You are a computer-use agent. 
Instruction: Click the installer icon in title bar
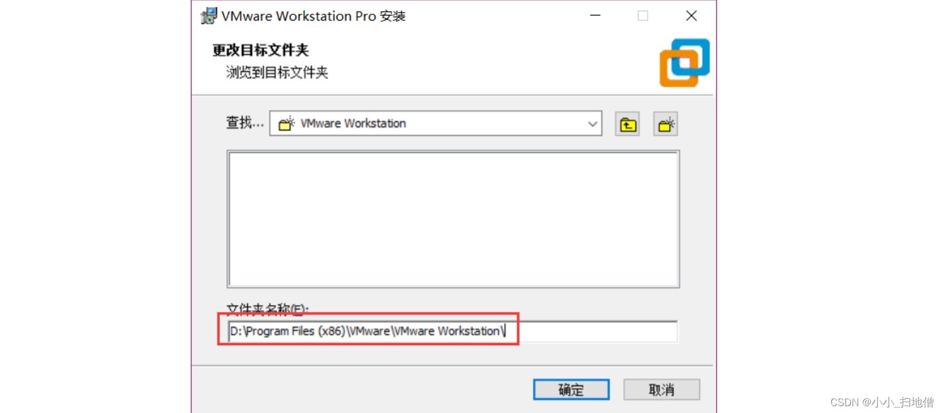(x=208, y=16)
